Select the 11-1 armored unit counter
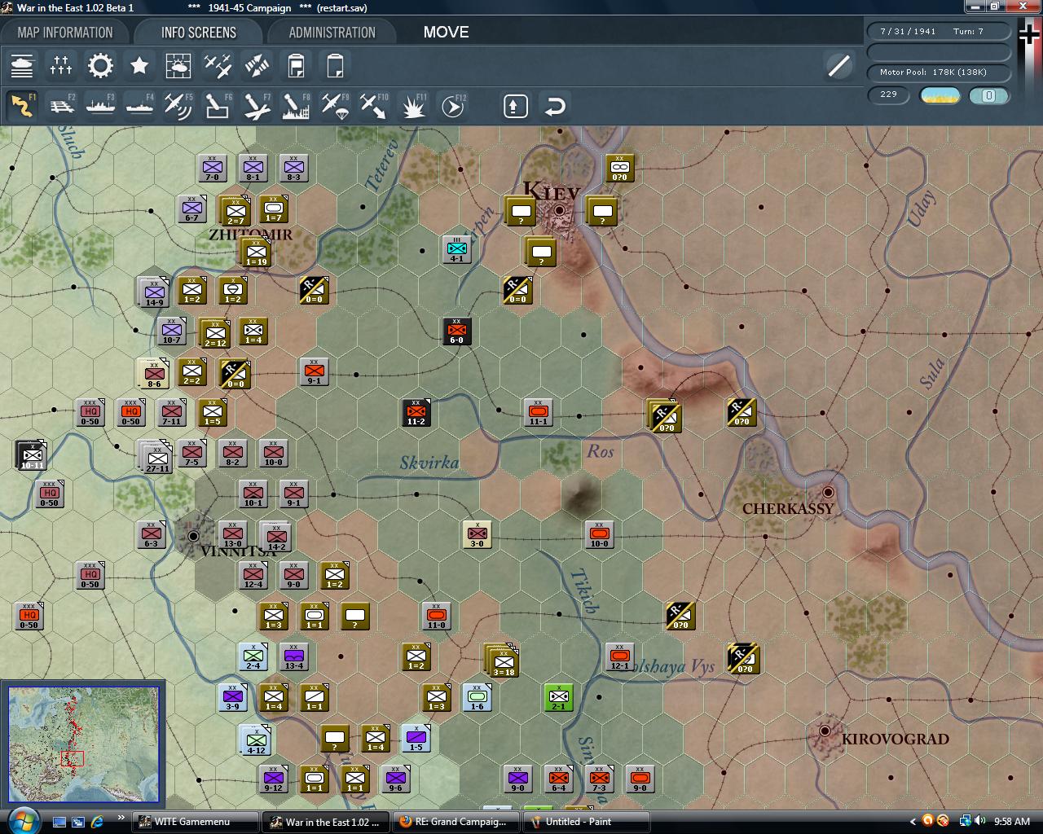 coord(538,412)
